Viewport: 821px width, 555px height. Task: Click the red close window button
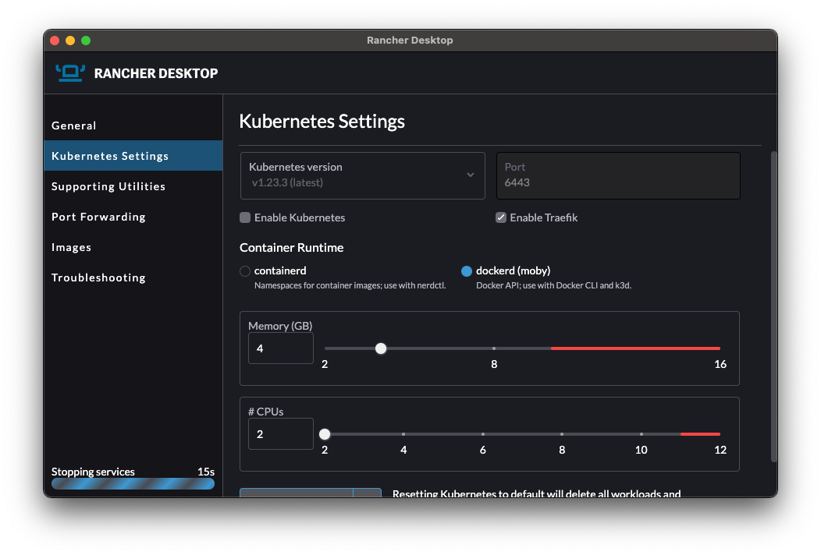click(55, 41)
